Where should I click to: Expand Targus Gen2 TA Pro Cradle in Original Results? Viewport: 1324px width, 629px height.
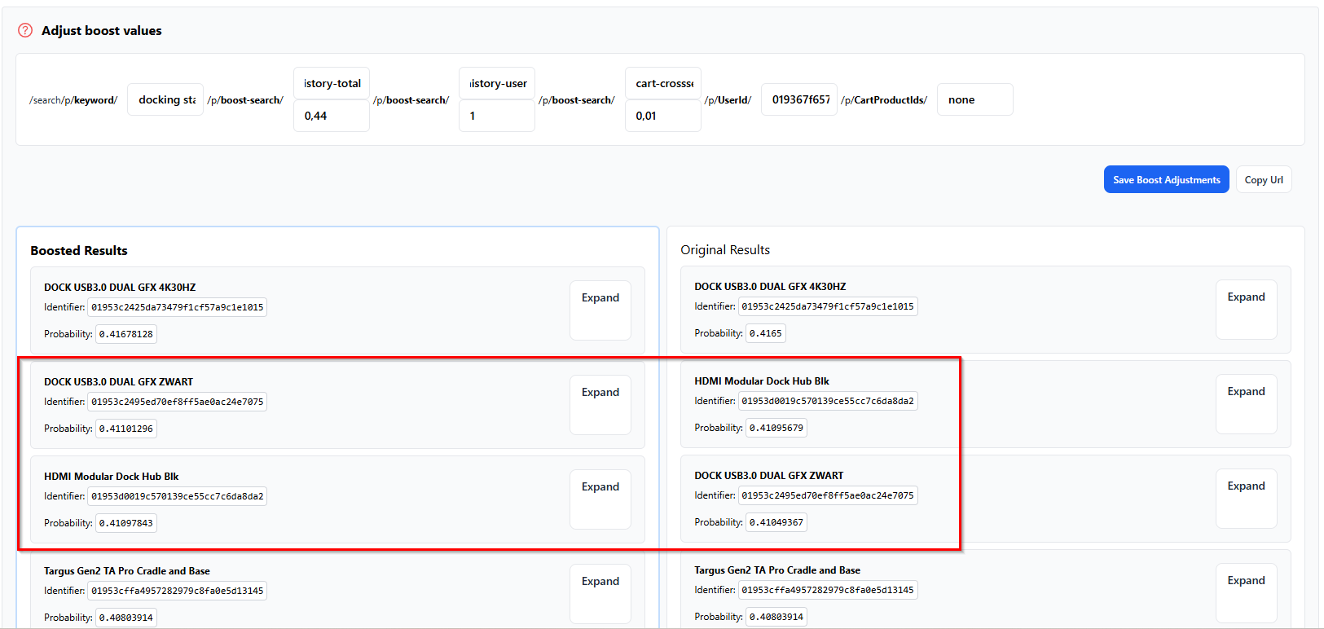tap(1246, 593)
